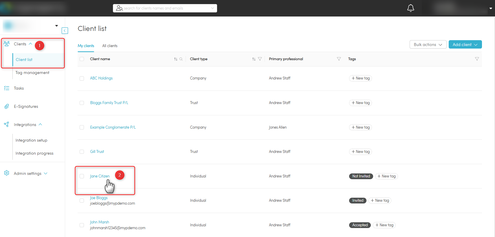This screenshot has width=495, height=237.
Task: Click the E-Signatures paperclip icon
Action: (x=7, y=106)
